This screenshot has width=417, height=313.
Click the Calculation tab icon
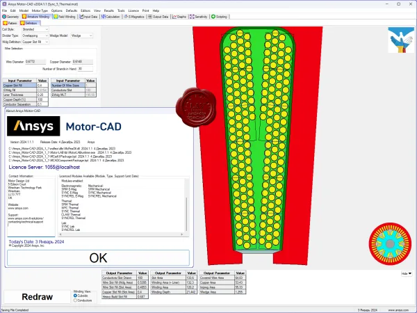point(103,17)
